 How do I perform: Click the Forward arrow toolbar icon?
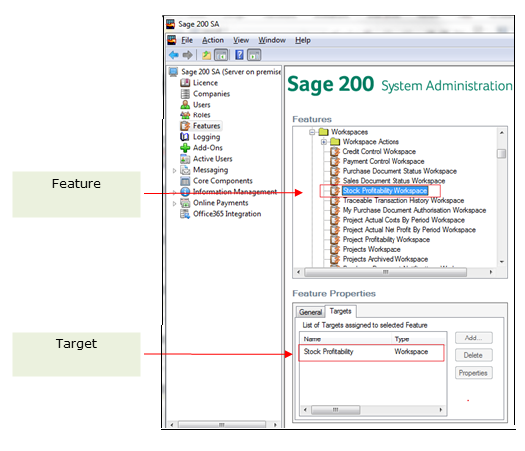[x=188, y=55]
